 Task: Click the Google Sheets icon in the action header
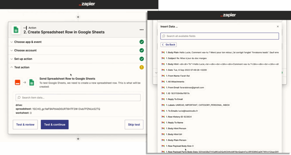tap(16, 30)
